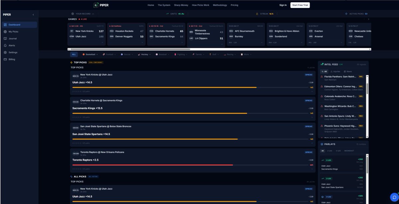
Task: Switch Intel Feed to Injuries tab
Action: click(x=335, y=72)
